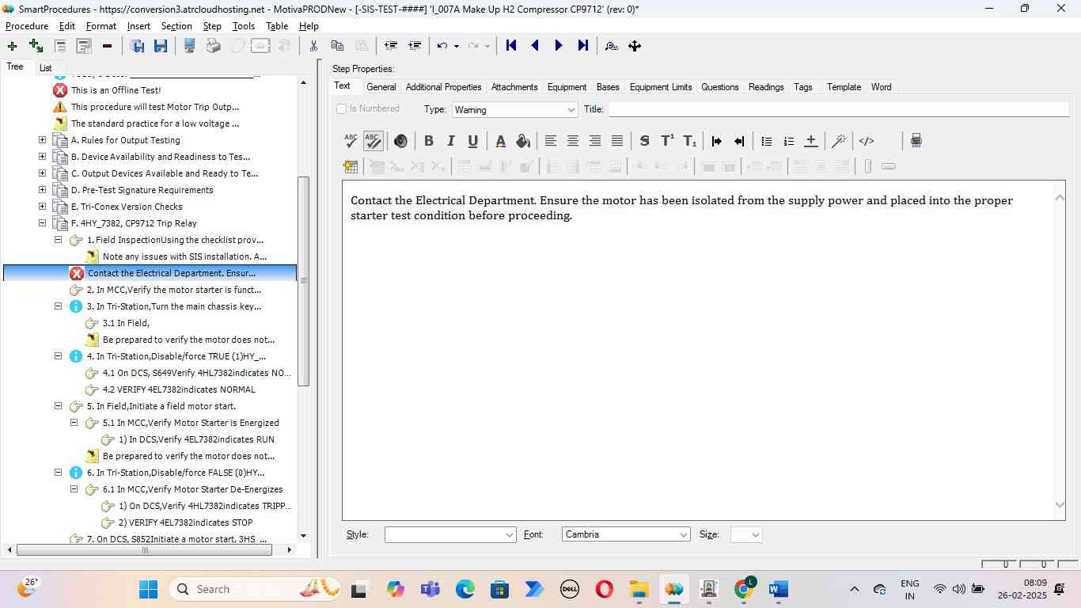Click the superscript formatting icon
The image size is (1081, 608).
click(667, 141)
